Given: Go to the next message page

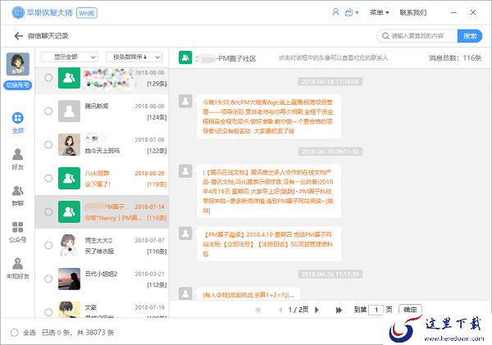Looking at the screenshot, I should coord(317,310).
